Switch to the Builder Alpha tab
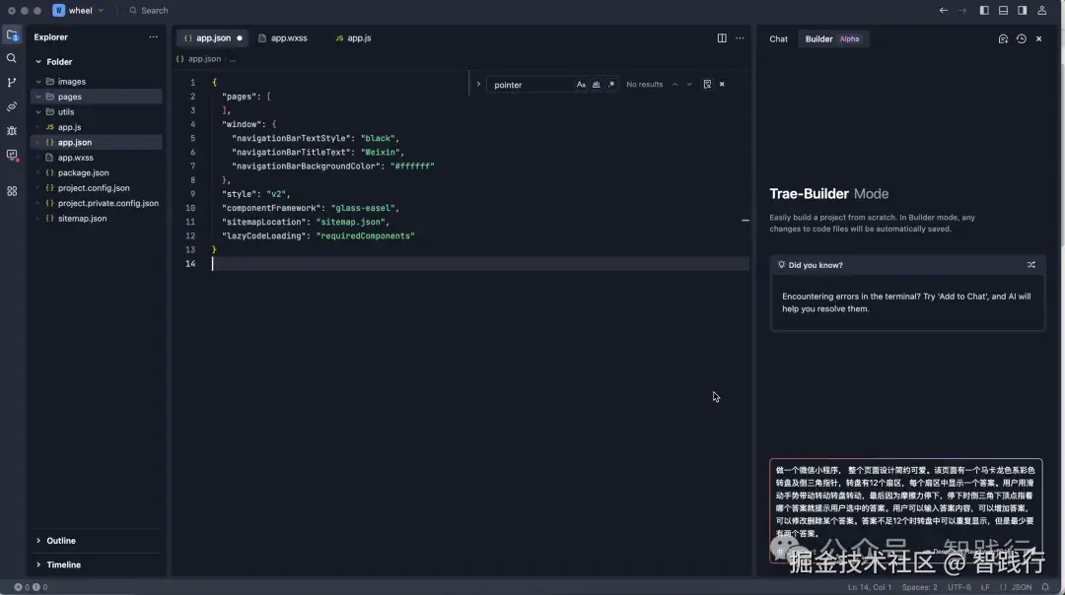 pyautogui.click(x=832, y=38)
